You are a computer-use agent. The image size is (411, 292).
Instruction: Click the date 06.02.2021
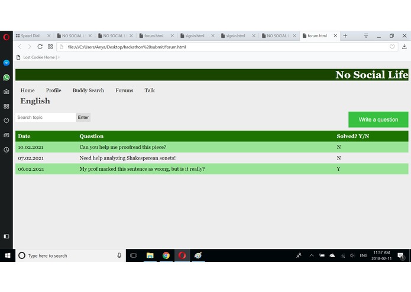point(31,169)
